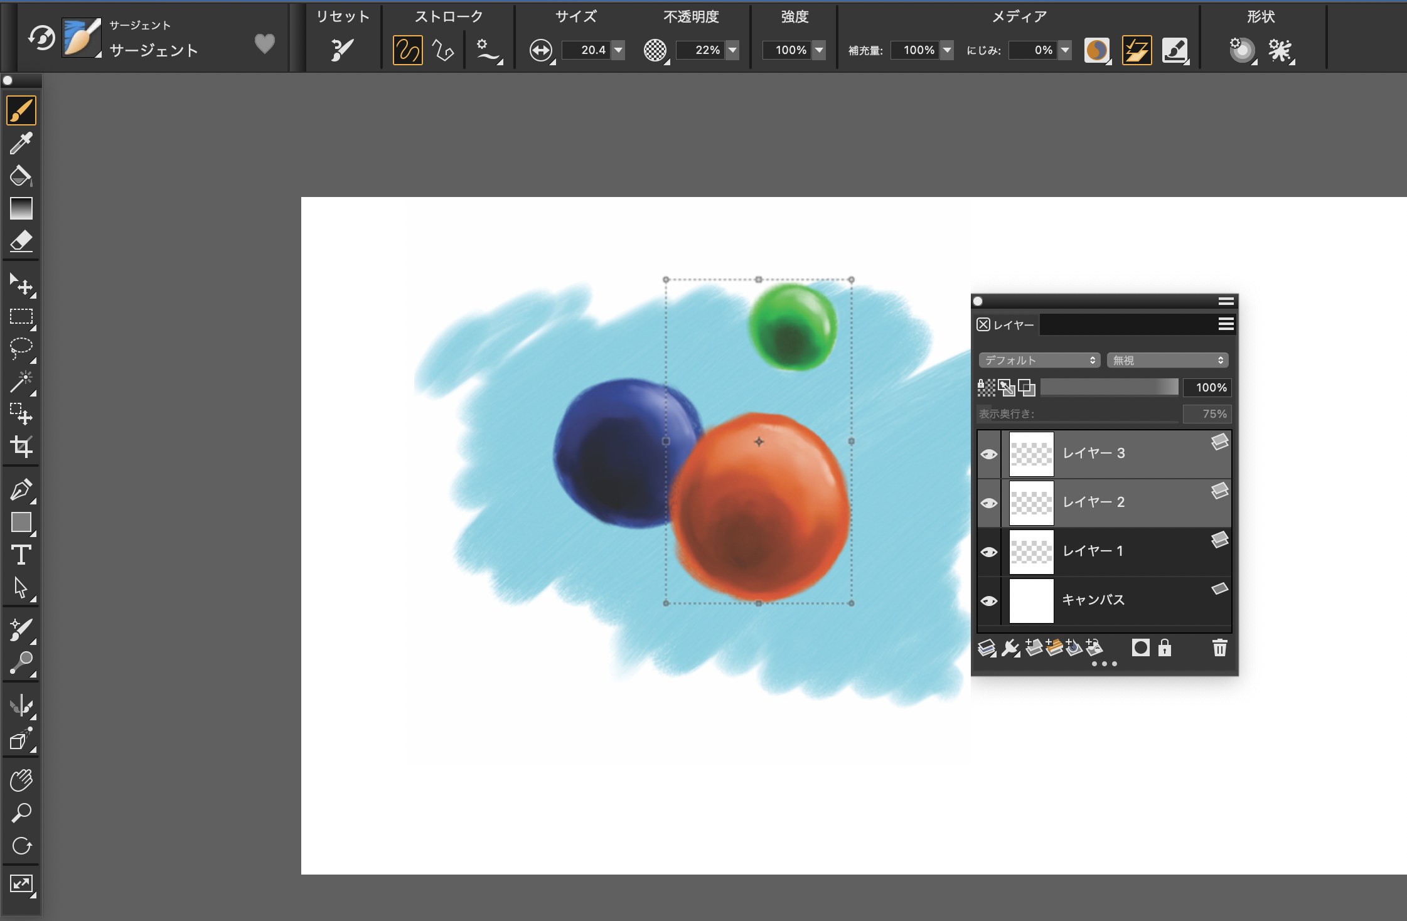This screenshot has height=921, width=1407.
Task: Toggle visibility of レイヤー 1
Action: [989, 552]
